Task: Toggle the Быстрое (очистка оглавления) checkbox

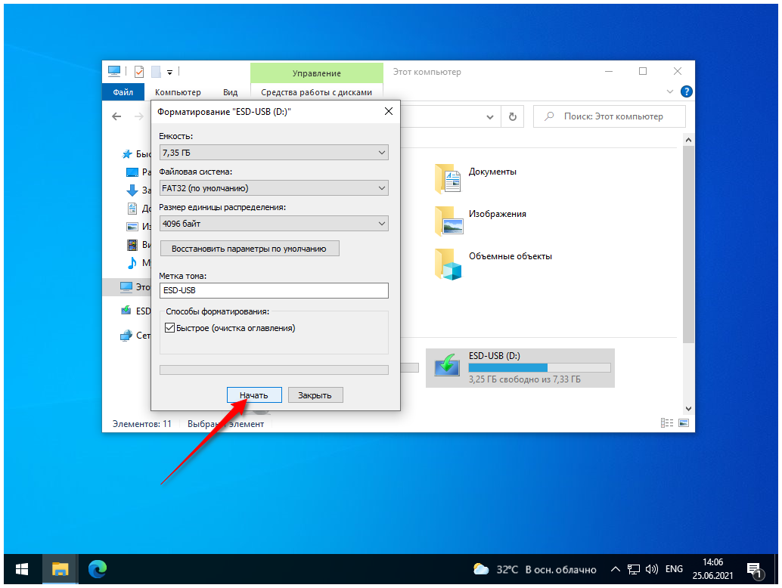Action: coord(169,328)
